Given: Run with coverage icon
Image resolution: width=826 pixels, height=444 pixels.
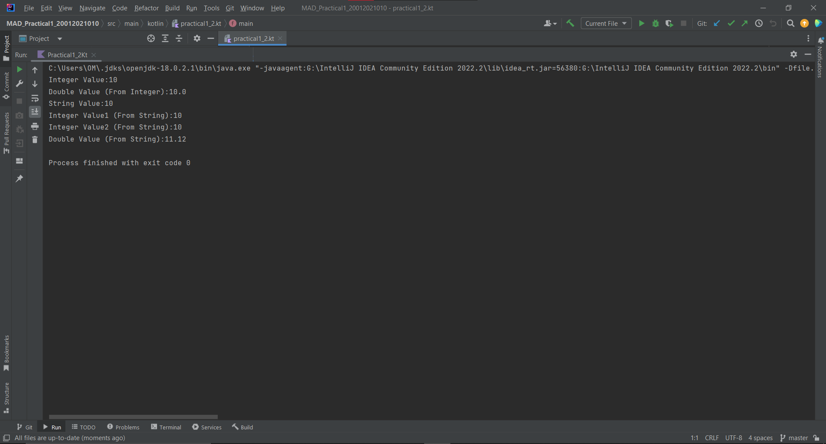Looking at the screenshot, I should (669, 23).
